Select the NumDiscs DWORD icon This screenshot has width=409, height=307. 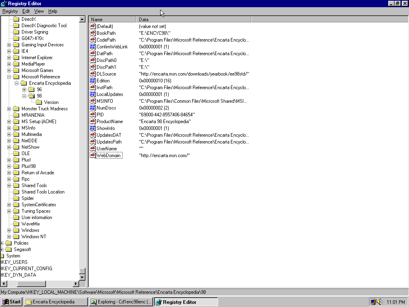point(93,108)
